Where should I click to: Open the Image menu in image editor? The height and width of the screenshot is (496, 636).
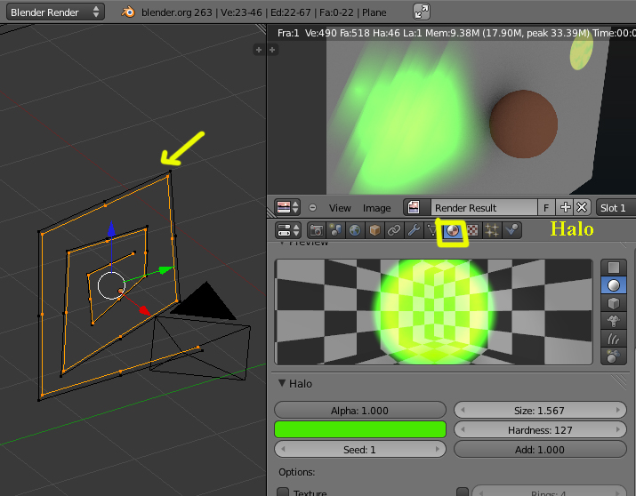pos(377,208)
